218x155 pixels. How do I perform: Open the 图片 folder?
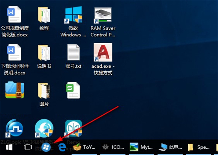(x=44, y=91)
